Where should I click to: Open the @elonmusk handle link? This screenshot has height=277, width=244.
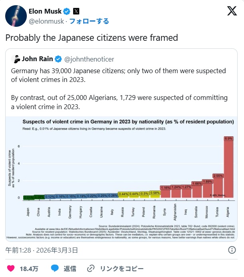click(46, 21)
